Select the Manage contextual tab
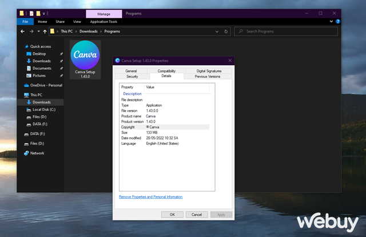 click(x=104, y=14)
